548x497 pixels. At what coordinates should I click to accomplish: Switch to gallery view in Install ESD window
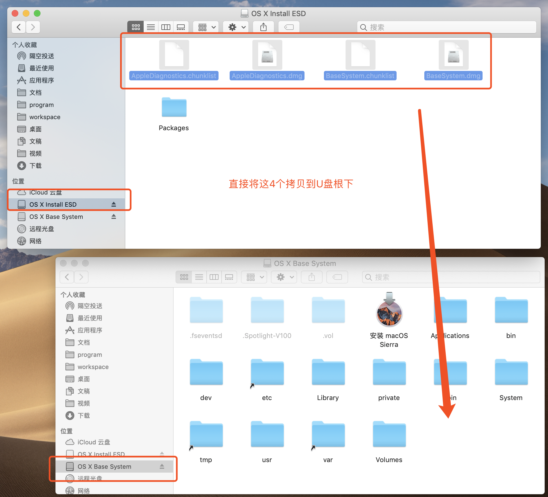click(181, 27)
